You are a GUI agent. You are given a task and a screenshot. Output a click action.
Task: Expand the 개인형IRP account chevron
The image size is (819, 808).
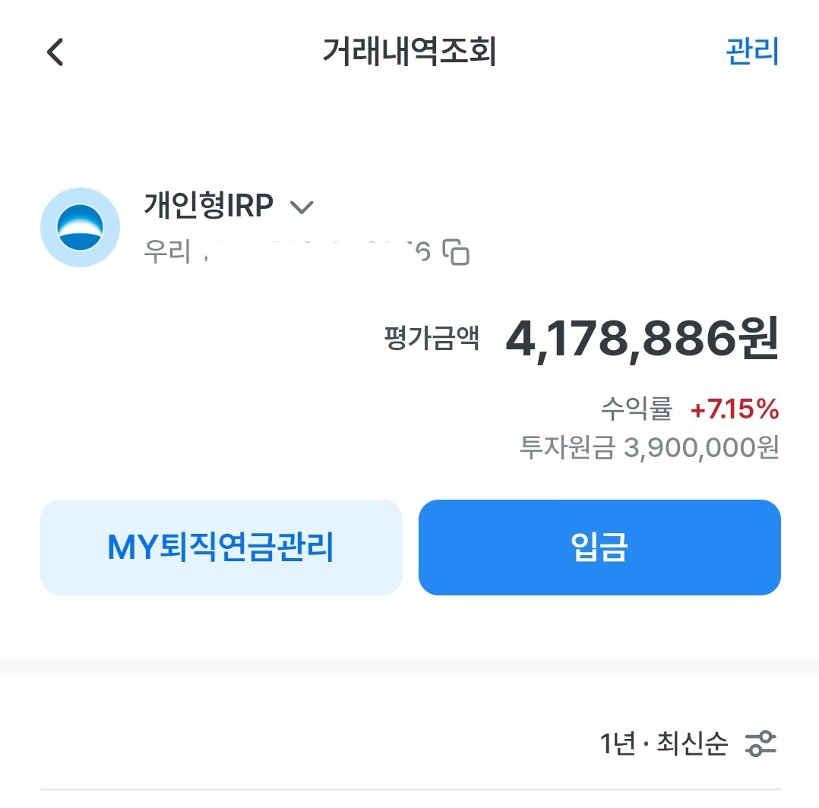(302, 207)
